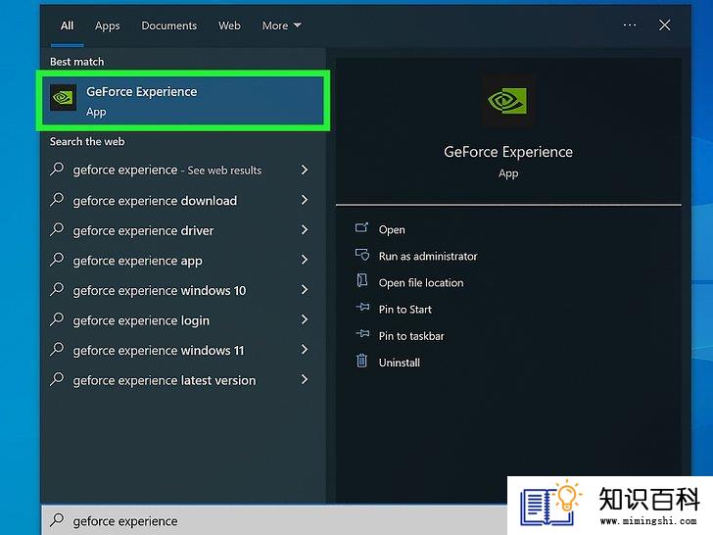Image resolution: width=713 pixels, height=535 pixels.
Task: Switch to the Documents tab
Action: pyautogui.click(x=169, y=25)
